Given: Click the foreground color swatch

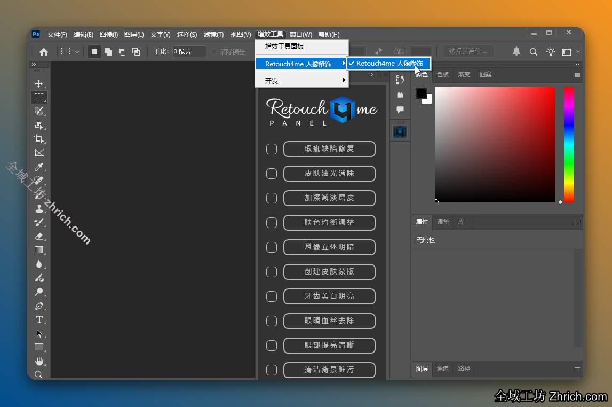Looking at the screenshot, I should (x=421, y=93).
